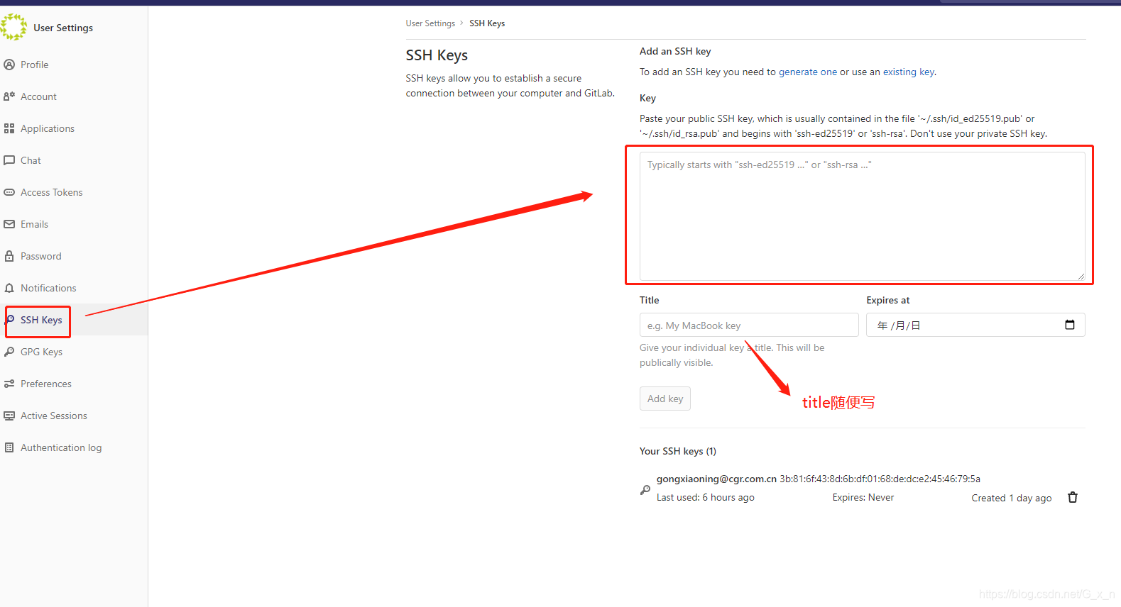Click the Chat bubble icon

pyautogui.click(x=9, y=160)
